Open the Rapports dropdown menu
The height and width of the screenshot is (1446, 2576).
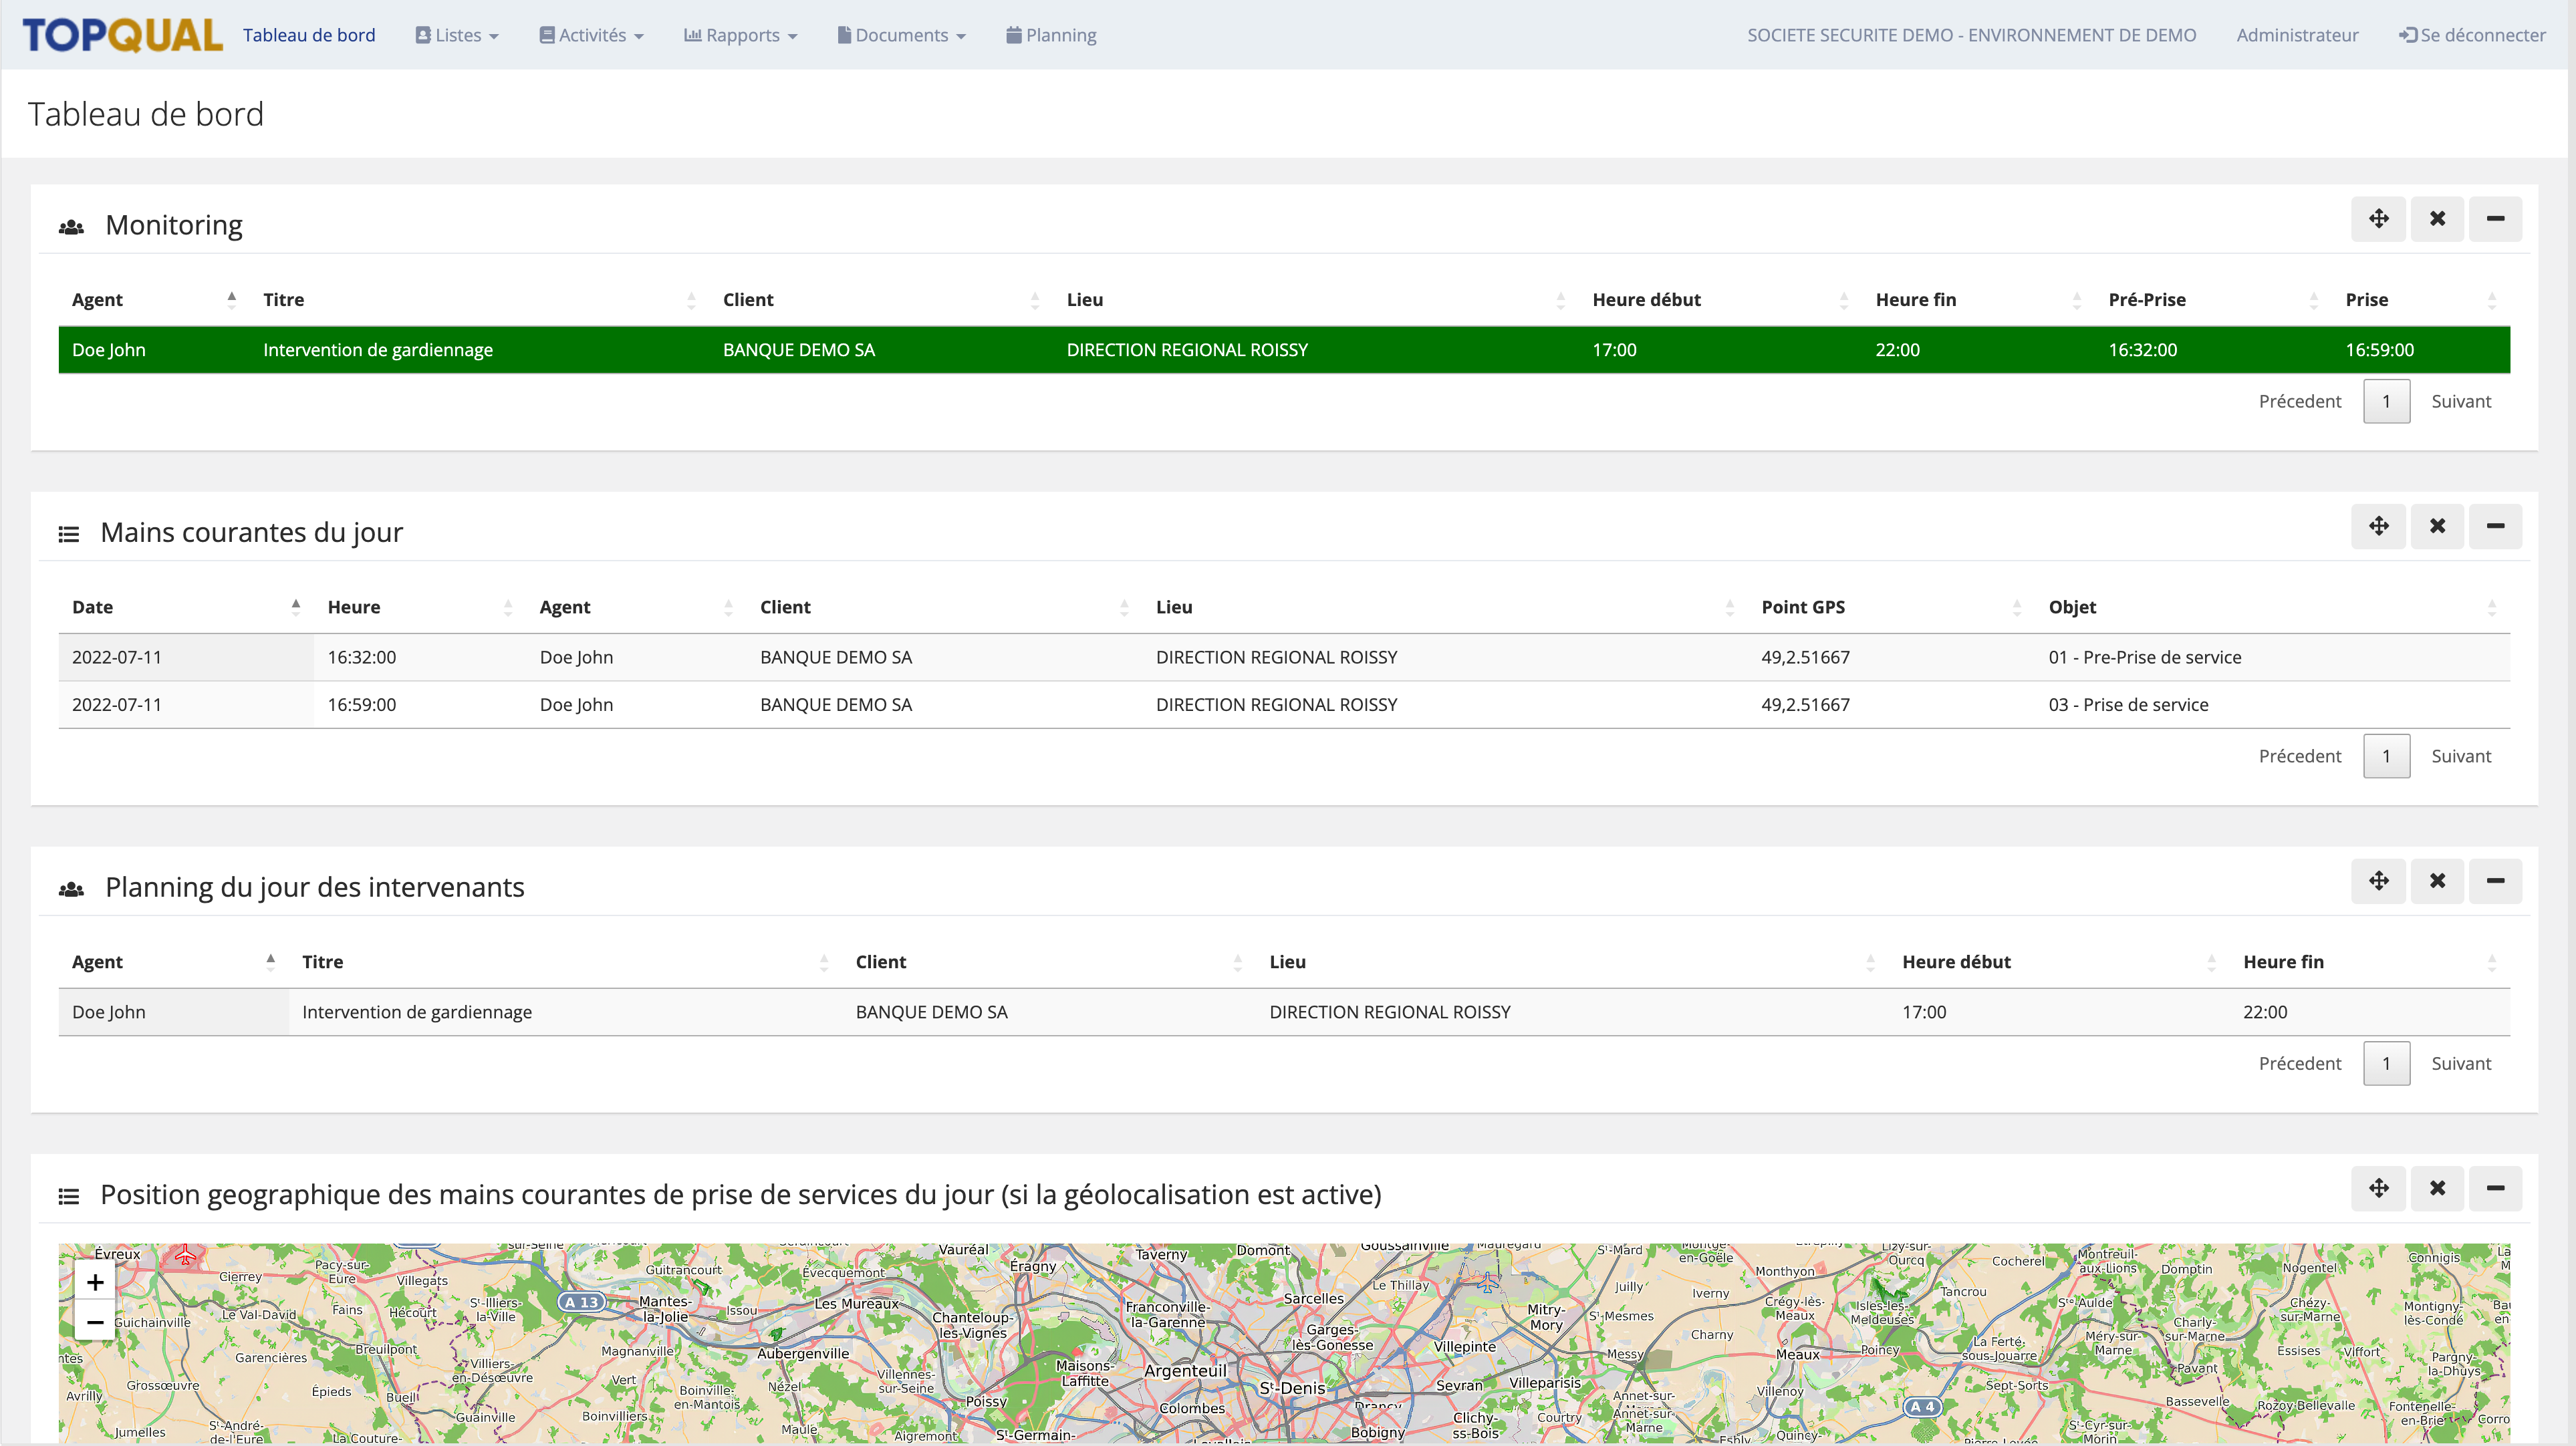click(740, 35)
